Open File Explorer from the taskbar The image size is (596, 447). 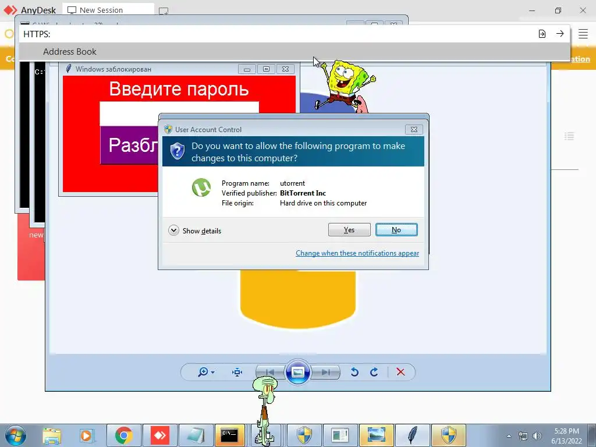(52, 435)
